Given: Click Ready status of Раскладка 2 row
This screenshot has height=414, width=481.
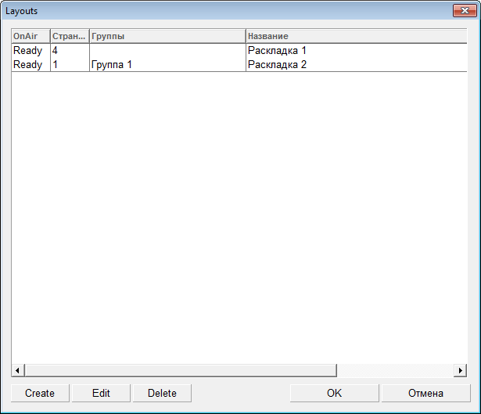Looking at the screenshot, I should click(28, 65).
